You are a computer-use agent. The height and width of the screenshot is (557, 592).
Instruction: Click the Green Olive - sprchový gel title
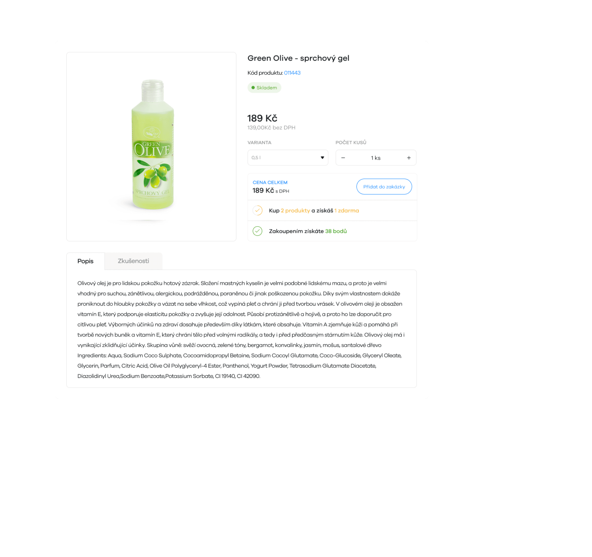(298, 58)
